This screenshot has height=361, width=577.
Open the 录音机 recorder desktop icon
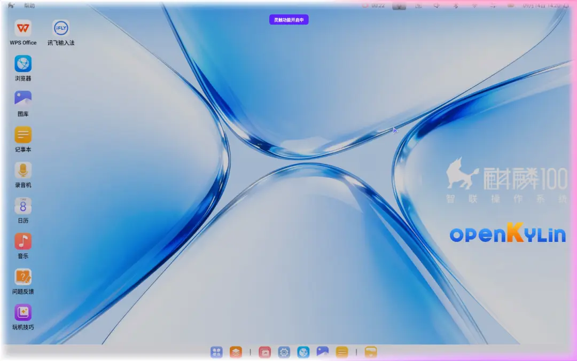click(23, 171)
